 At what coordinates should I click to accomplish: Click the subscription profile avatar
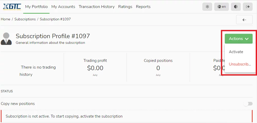[6, 39]
